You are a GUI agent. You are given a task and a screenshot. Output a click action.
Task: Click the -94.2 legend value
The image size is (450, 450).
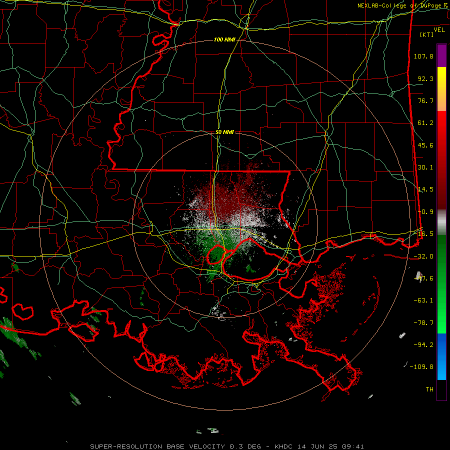(x=423, y=344)
